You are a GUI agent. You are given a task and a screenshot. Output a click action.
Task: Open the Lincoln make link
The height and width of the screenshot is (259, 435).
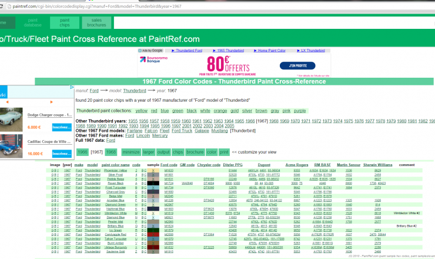(143, 135)
